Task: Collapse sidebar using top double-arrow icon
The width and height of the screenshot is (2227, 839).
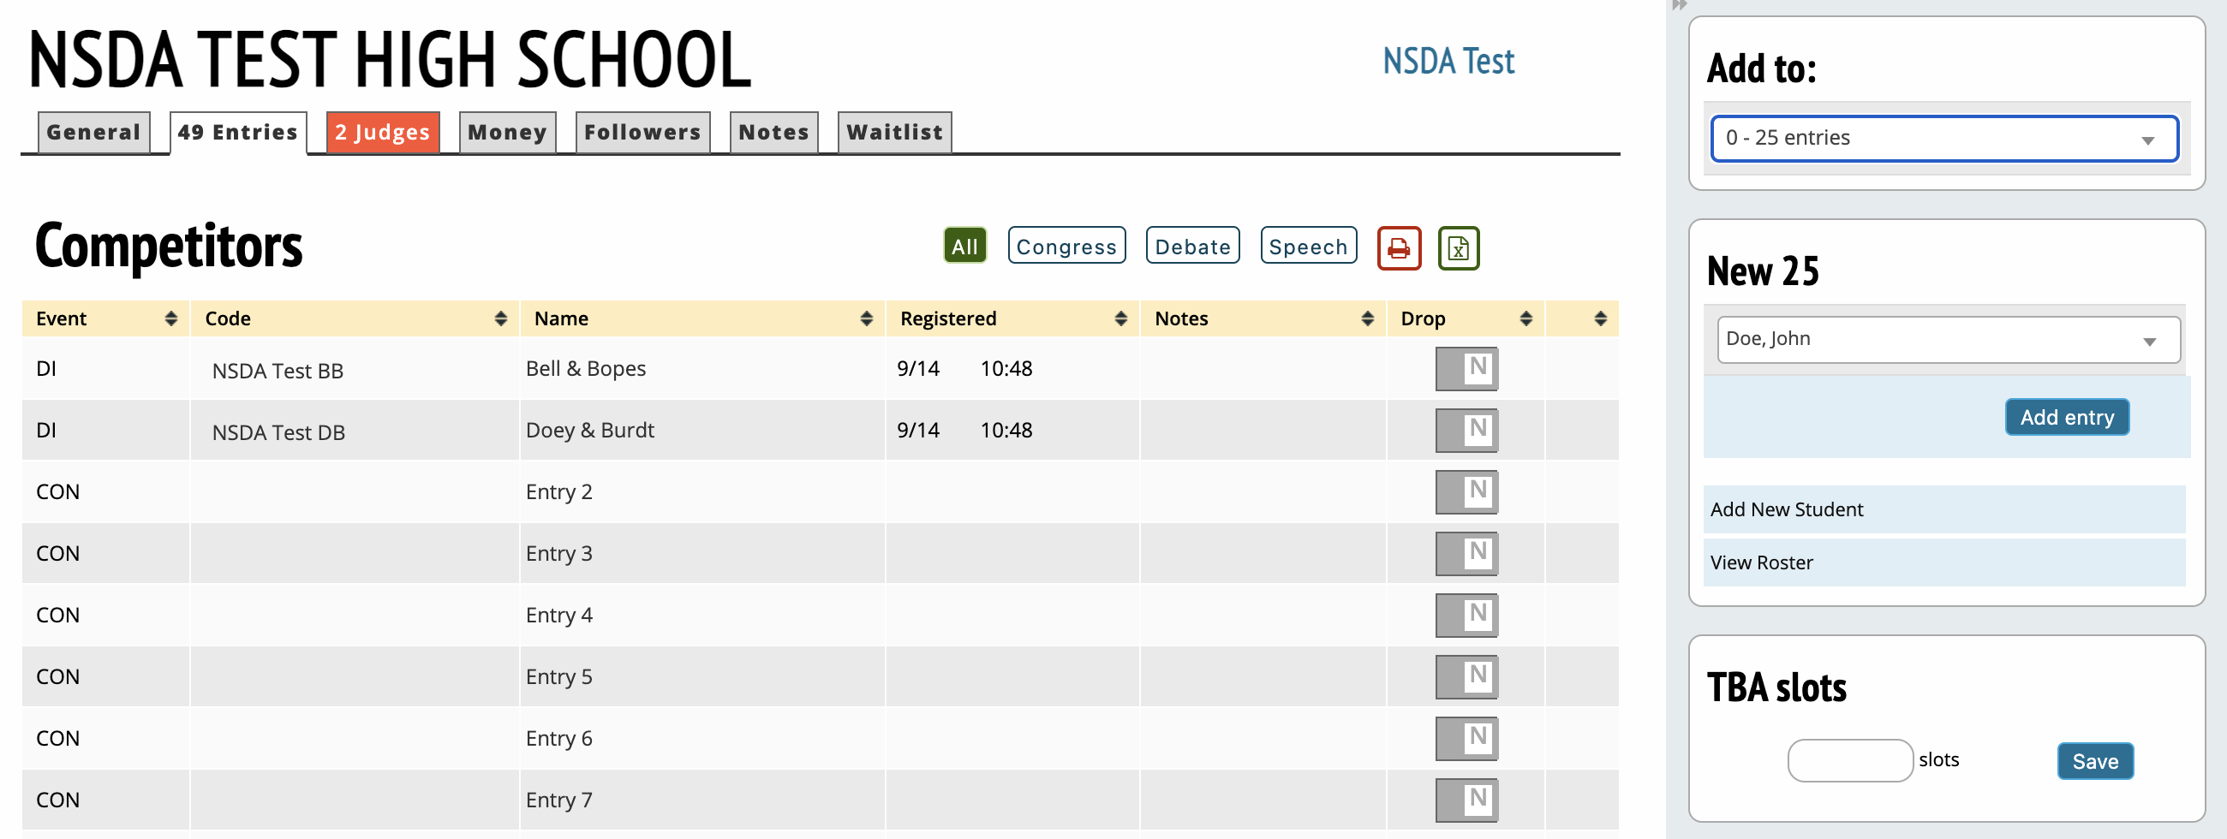Action: click(1679, 5)
